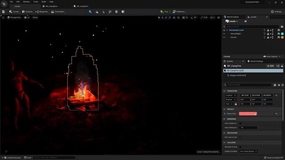Switch to the NS_Campfire tab
The width and height of the screenshot is (285, 160).
52,6
